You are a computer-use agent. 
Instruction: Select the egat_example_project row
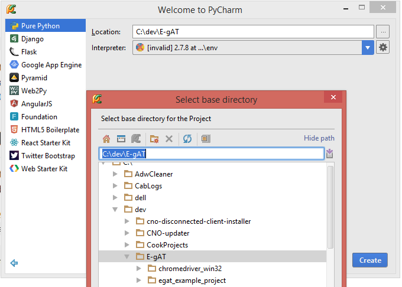point(212,280)
